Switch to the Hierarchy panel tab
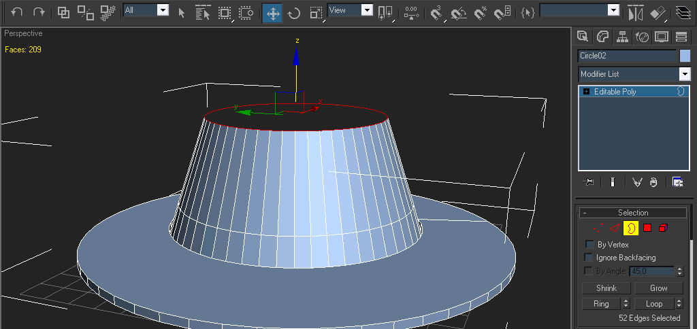The height and width of the screenshot is (329, 697). pyautogui.click(x=622, y=37)
